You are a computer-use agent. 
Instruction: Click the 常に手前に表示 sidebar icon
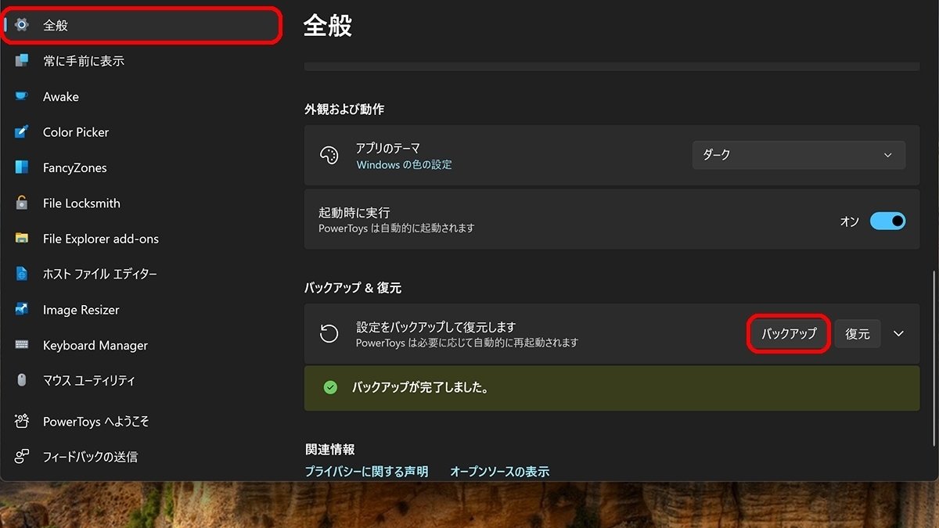(x=22, y=60)
